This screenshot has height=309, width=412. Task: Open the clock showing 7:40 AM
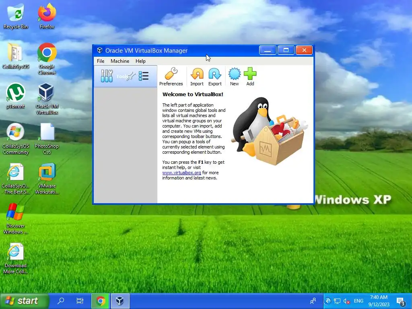pyautogui.click(x=379, y=301)
